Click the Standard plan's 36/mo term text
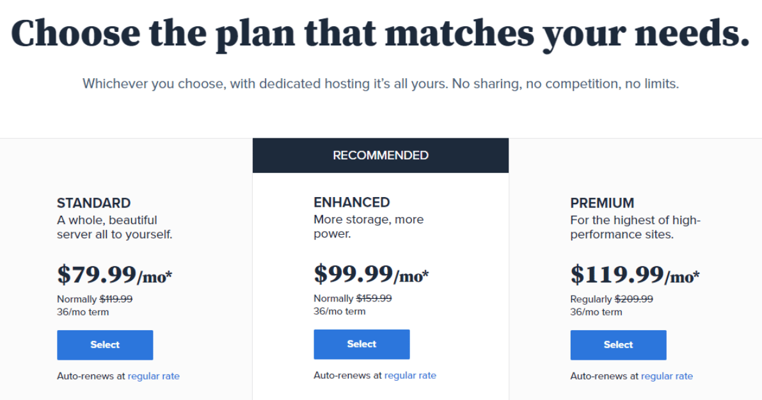Viewport: 762px width, 400px height. pos(83,312)
